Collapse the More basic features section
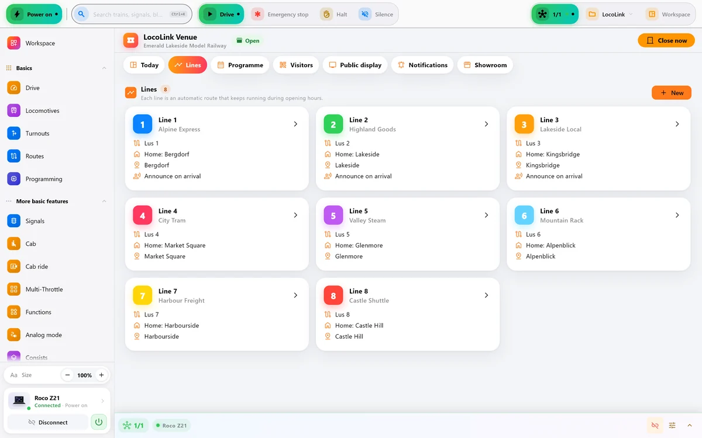Image resolution: width=702 pixels, height=438 pixels. pos(104,201)
